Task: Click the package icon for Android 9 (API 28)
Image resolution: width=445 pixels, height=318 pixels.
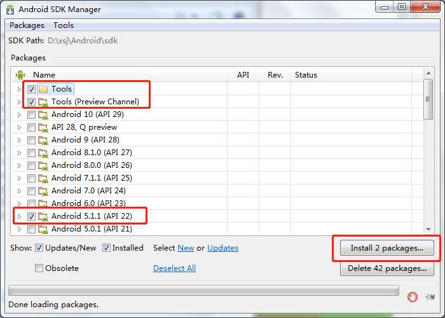Action: pos(43,140)
